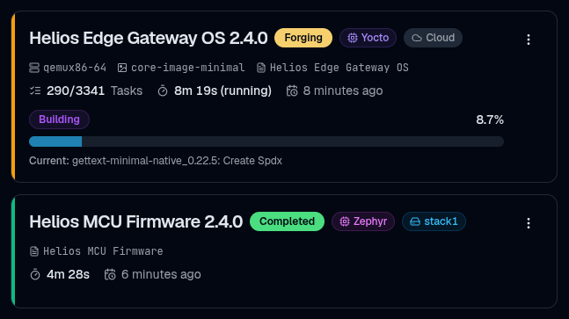Click the stopwatch icon beside 8m 19s (running)
569x319 pixels.
(163, 91)
